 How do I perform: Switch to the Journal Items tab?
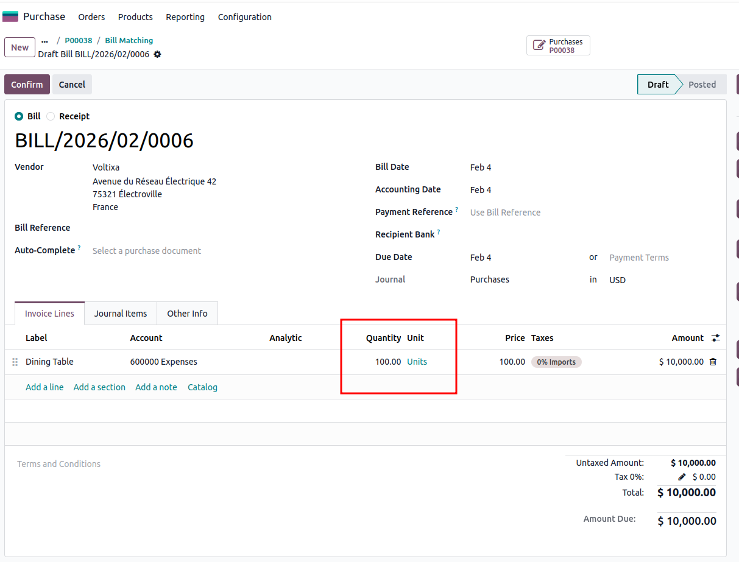pyautogui.click(x=121, y=314)
